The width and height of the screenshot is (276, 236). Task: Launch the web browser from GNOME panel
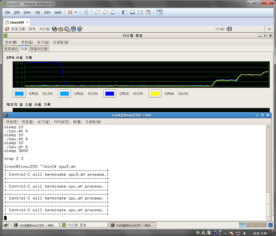coord(55,29)
